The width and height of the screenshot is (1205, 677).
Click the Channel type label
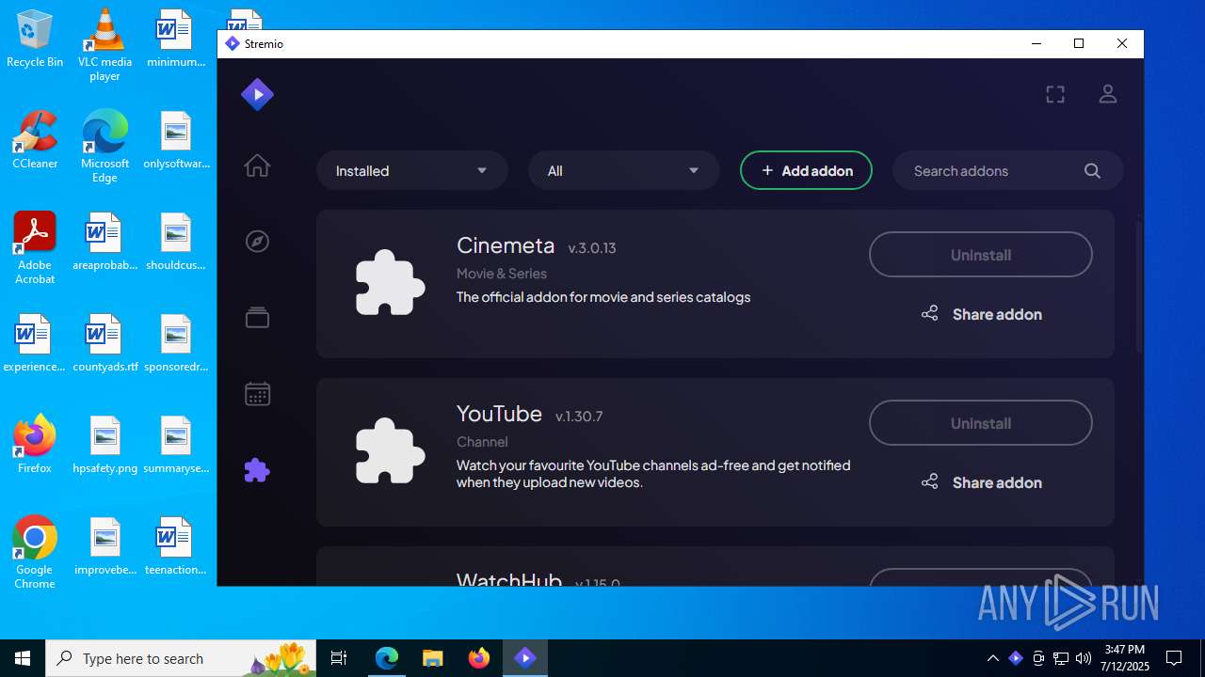(x=482, y=442)
